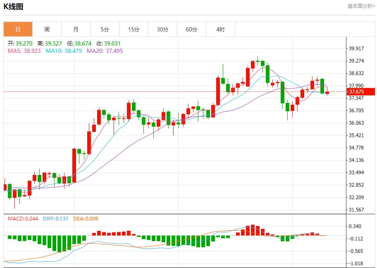The width and height of the screenshot is (377, 268).
Task: Re-select the highlighted 日 daily tab
Action: 18,29
